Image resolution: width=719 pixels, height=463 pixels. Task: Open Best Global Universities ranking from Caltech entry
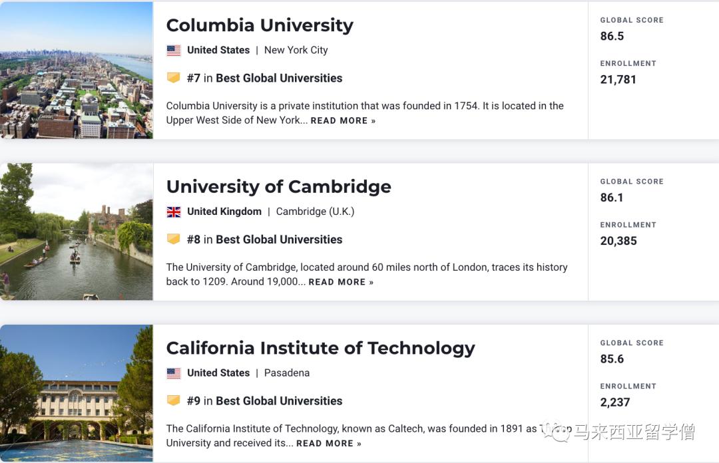278,401
